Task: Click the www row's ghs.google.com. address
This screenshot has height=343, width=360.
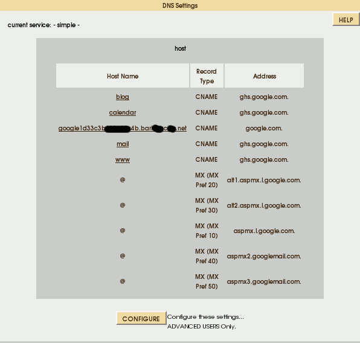Action: point(264,159)
